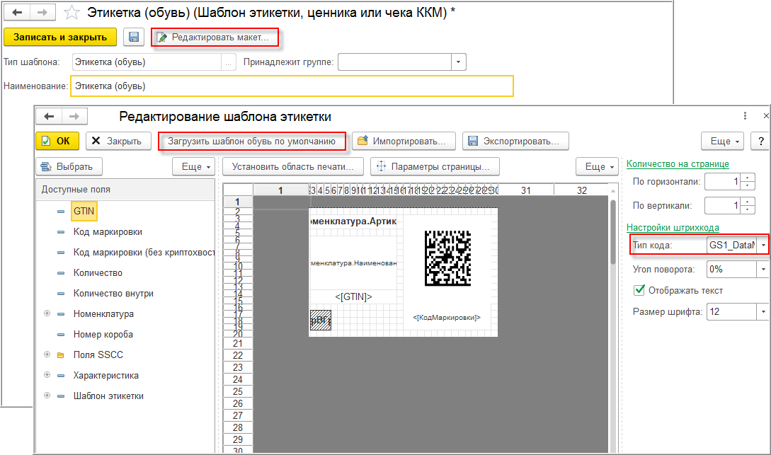This screenshot has height=455, width=771.
Task: Open the Тип кода dropdown
Action: 763,245
